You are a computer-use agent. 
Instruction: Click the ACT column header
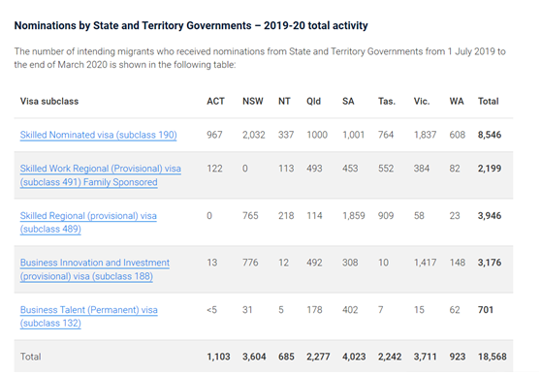(215, 102)
